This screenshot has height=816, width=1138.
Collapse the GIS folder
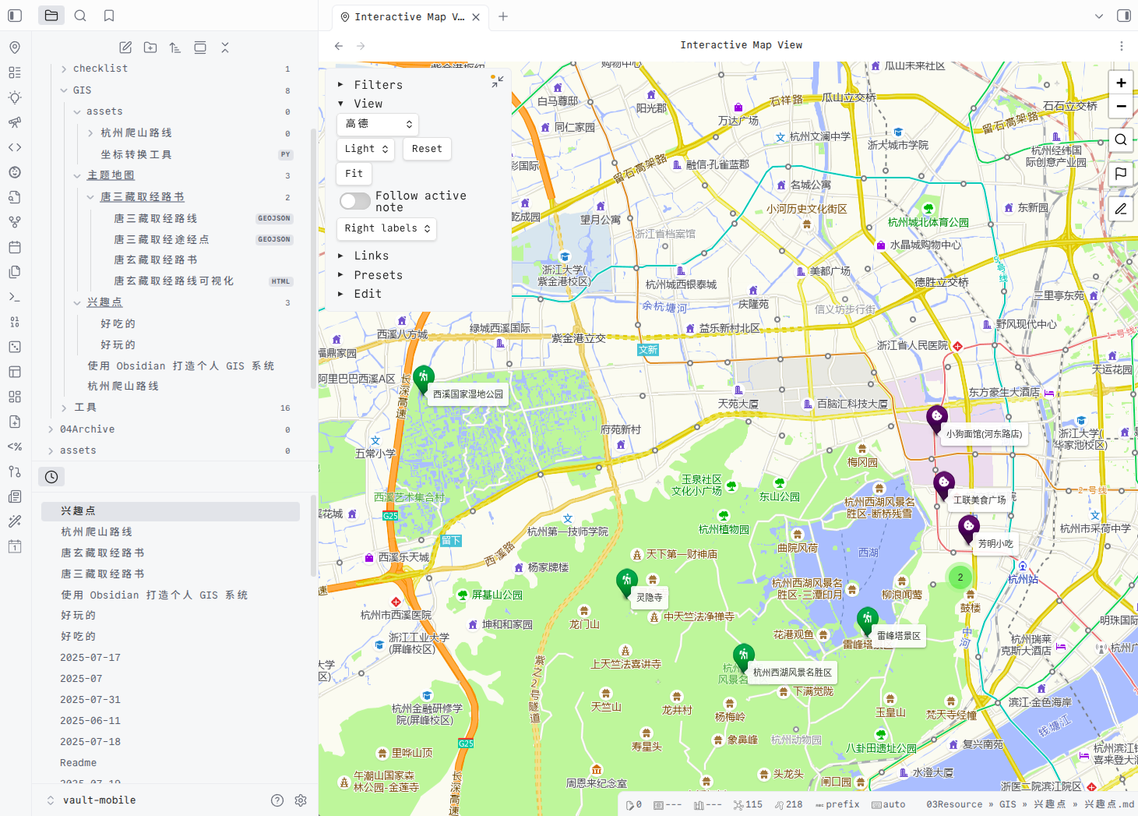point(64,90)
